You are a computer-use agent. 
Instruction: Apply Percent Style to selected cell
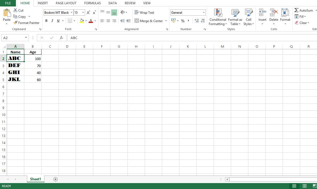tap(183, 21)
